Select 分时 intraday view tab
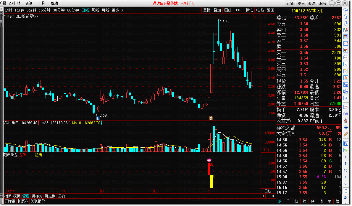Image resolution: width=352 pixels, height=206 pixels. 8,10
